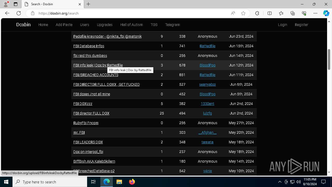Click the Login link
Viewport: 332px width, 187px height.
282,25
